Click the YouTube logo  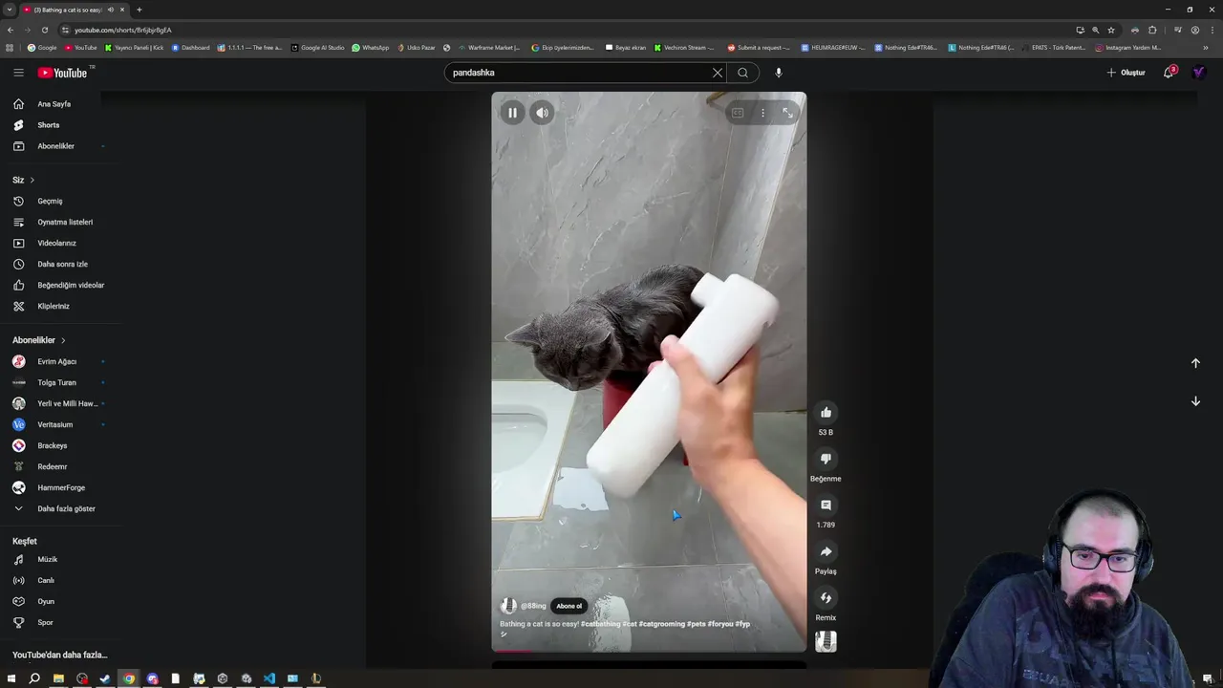pyautogui.click(x=63, y=73)
